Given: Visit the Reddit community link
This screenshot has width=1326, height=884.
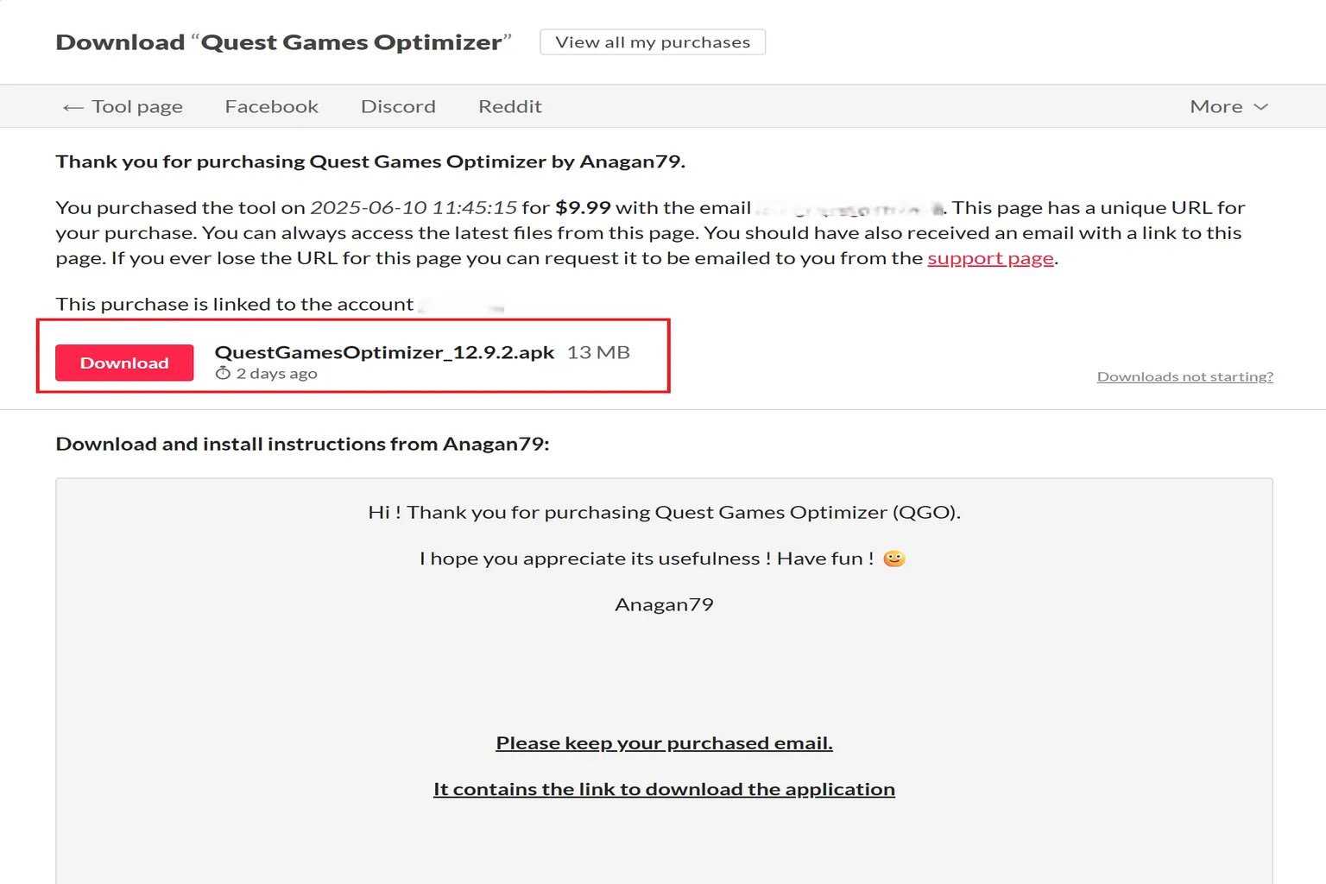Looking at the screenshot, I should click(x=510, y=105).
